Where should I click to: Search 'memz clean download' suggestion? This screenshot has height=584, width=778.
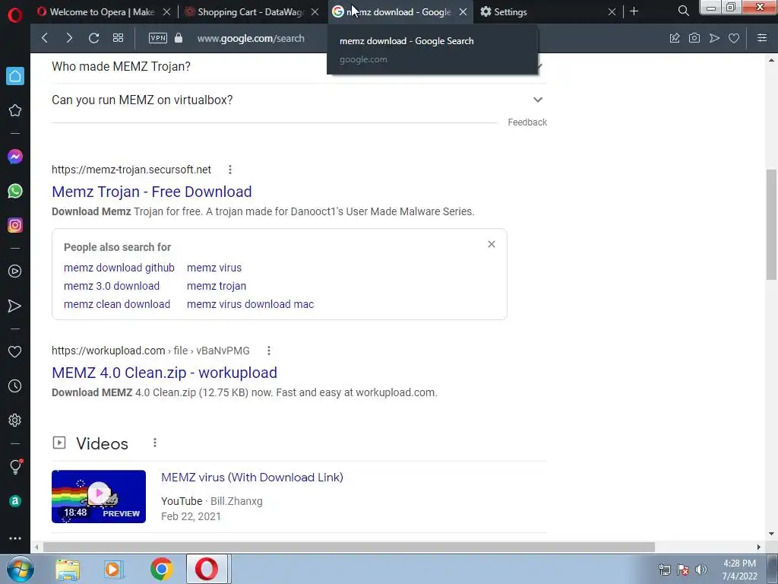click(117, 304)
